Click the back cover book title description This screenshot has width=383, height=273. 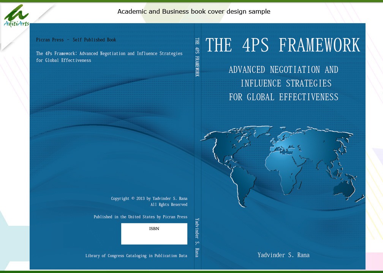coord(109,57)
